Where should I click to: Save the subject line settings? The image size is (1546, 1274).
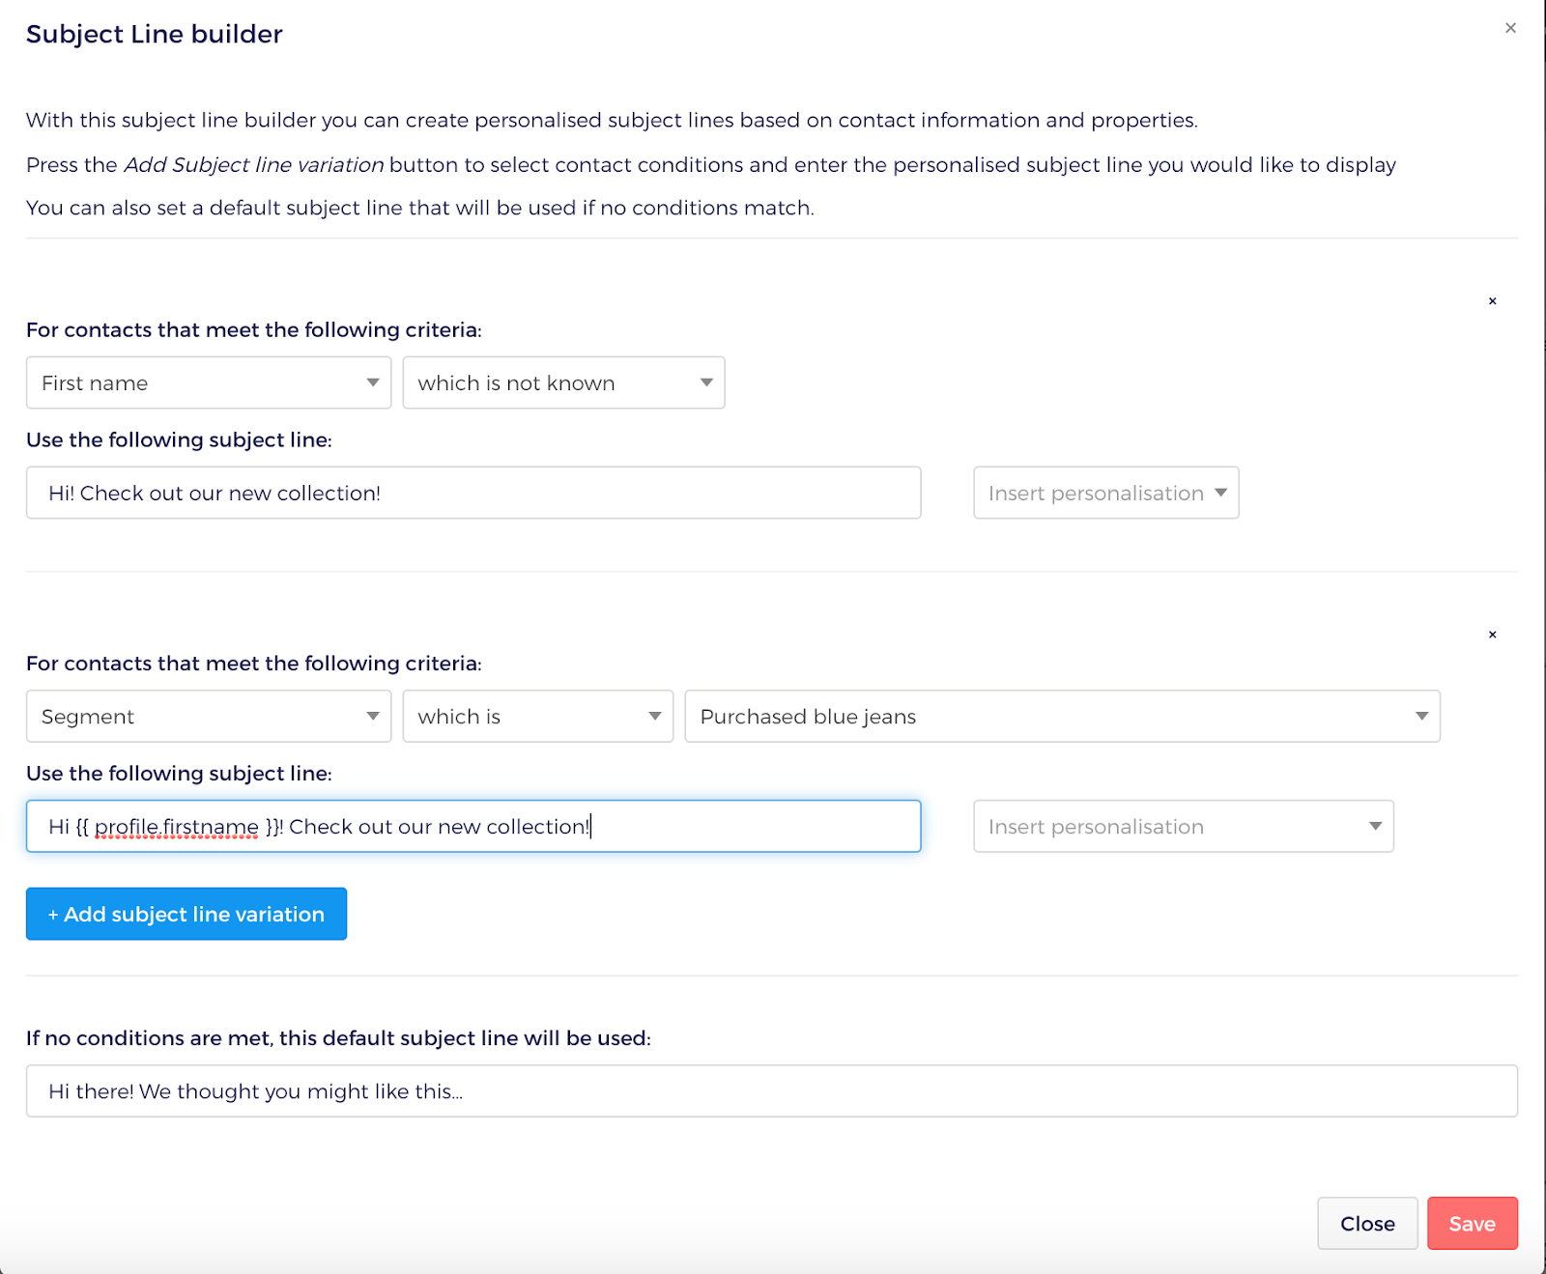pyautogui.click(x=1473, y=1224)
